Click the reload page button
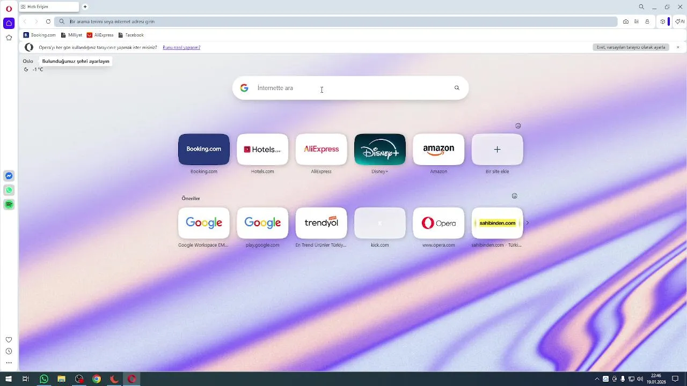Screen dimensions: 687x386 [48, 21]
